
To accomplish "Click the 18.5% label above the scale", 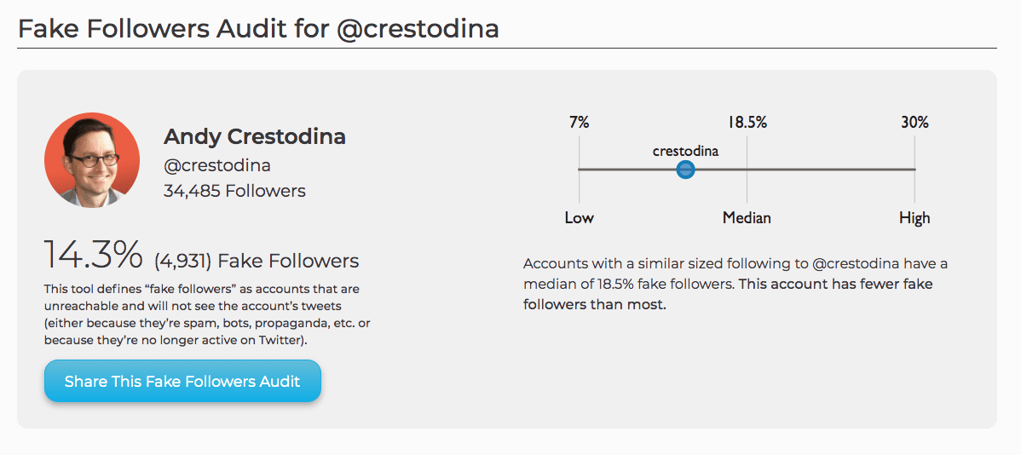I will (x=747, y=122).
